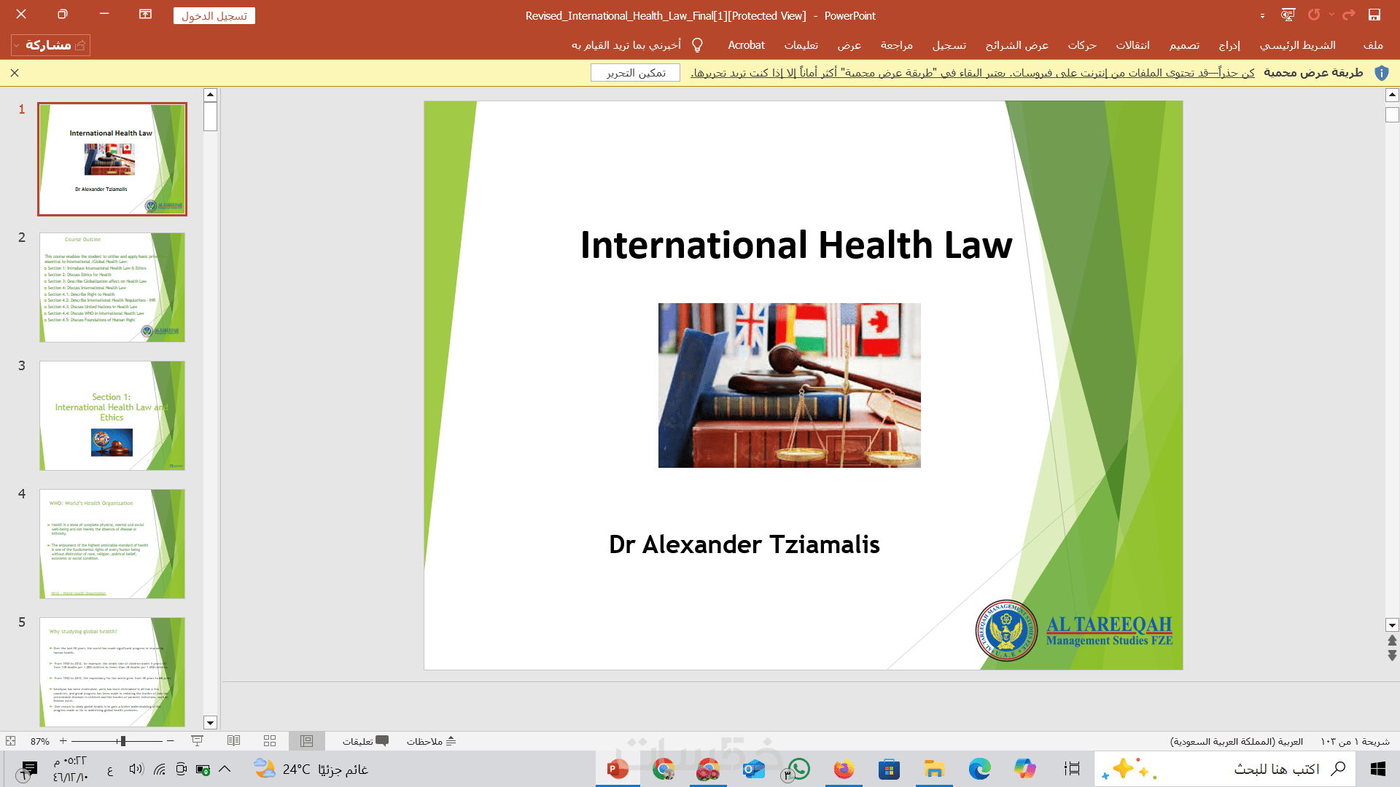Start slideshow from beginning via quick access icon

point(1288,15)
